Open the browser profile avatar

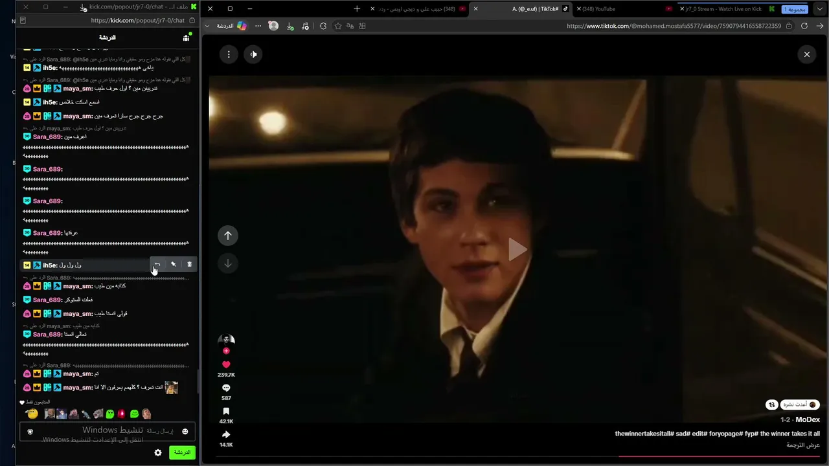(273, 26)
